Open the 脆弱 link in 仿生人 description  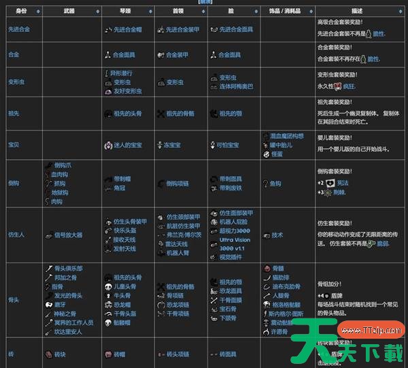tap(383, 244)
